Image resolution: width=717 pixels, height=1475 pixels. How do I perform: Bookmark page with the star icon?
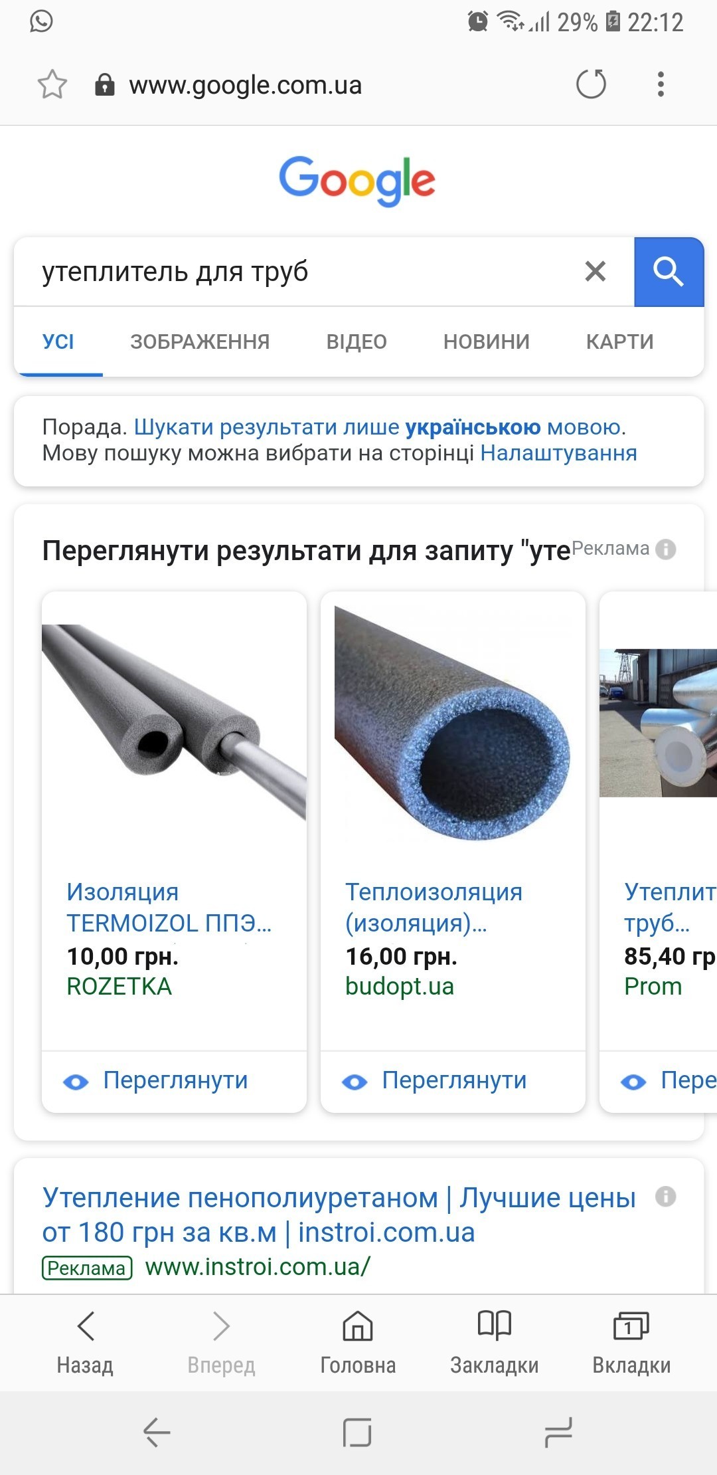tap(52, 84)
